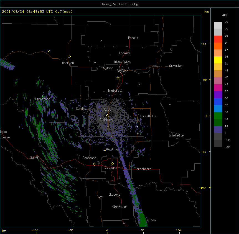Click the Olds city label
Image resolution: width=239 pixels, height=234 pixels.
click(x=108, y=109)
